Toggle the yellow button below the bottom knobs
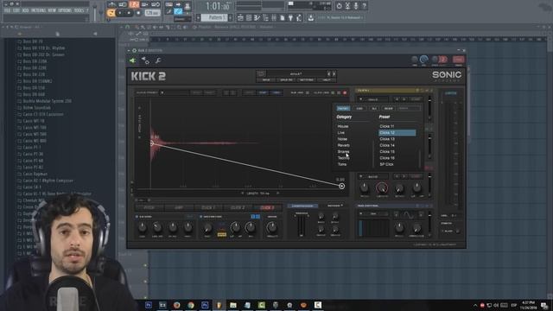Screen dimensions: 553x311 coord(222,234)
